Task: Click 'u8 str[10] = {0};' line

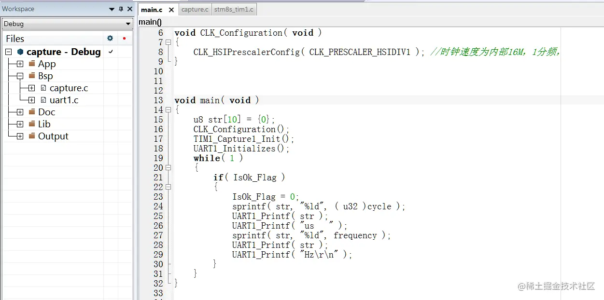Action: click(234, 120)
